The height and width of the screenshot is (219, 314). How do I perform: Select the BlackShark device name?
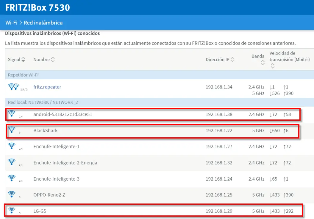point(46,131)
